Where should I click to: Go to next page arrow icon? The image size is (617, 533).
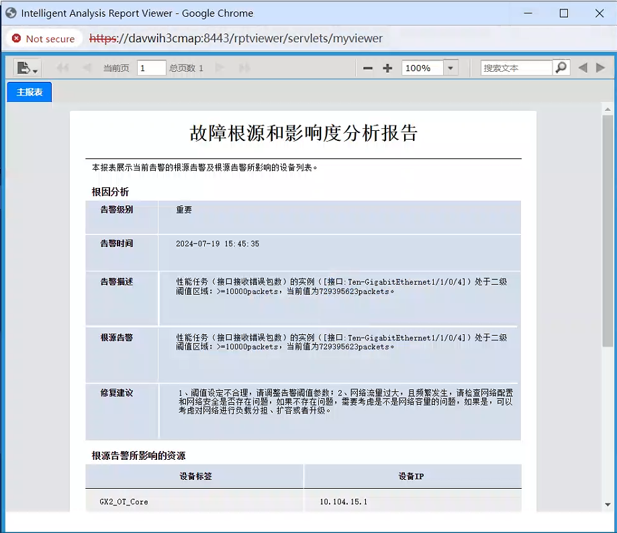(220, 68)
